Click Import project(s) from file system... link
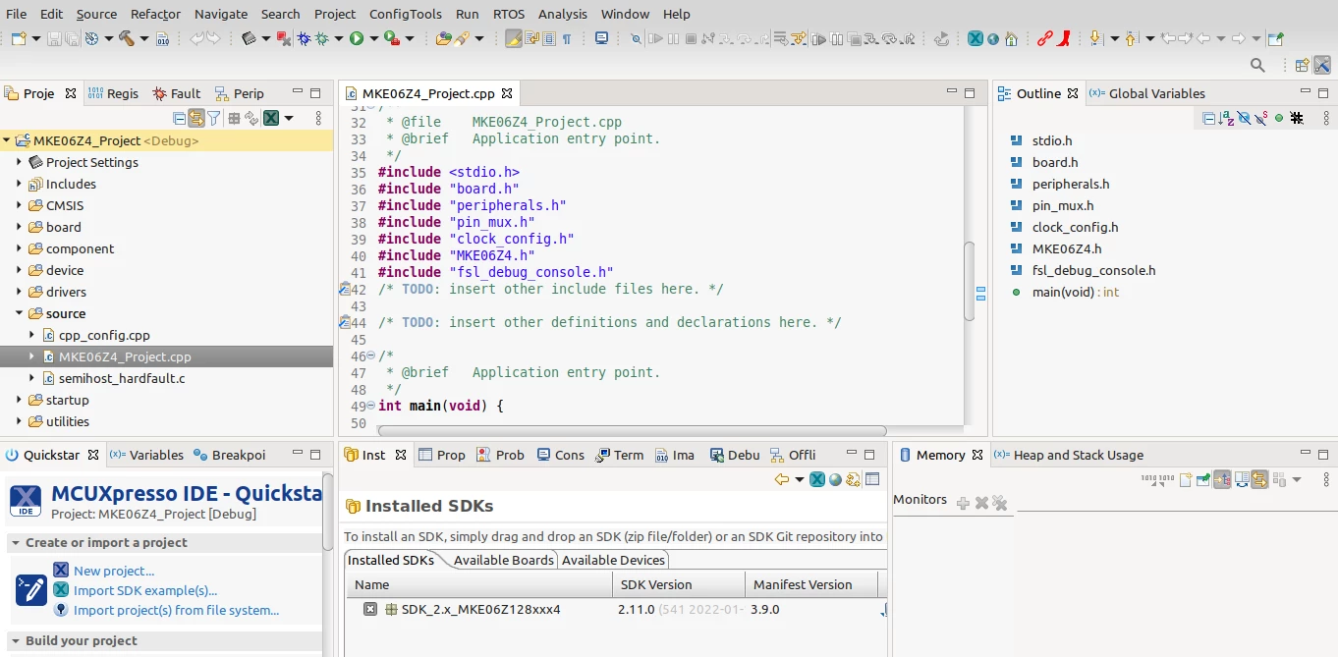This screenshot has height=657, width=1338. tap(176, 610)
